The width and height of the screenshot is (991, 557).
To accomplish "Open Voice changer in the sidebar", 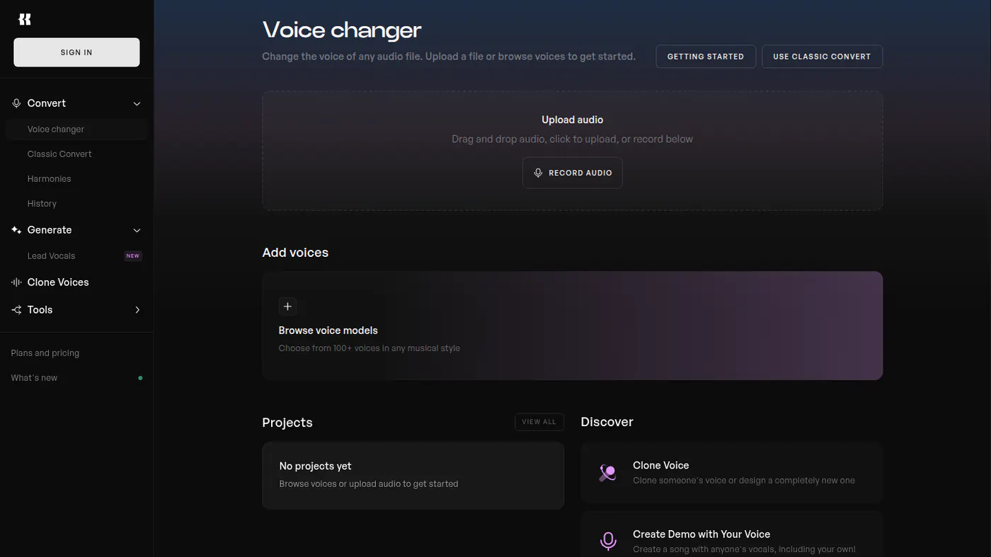I will [76, 130].
